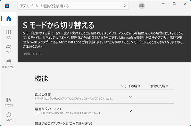Click the システムのパフォーマンスを維持 description text
The width and height of the screenshot is (191, 126).
point(68,113)
